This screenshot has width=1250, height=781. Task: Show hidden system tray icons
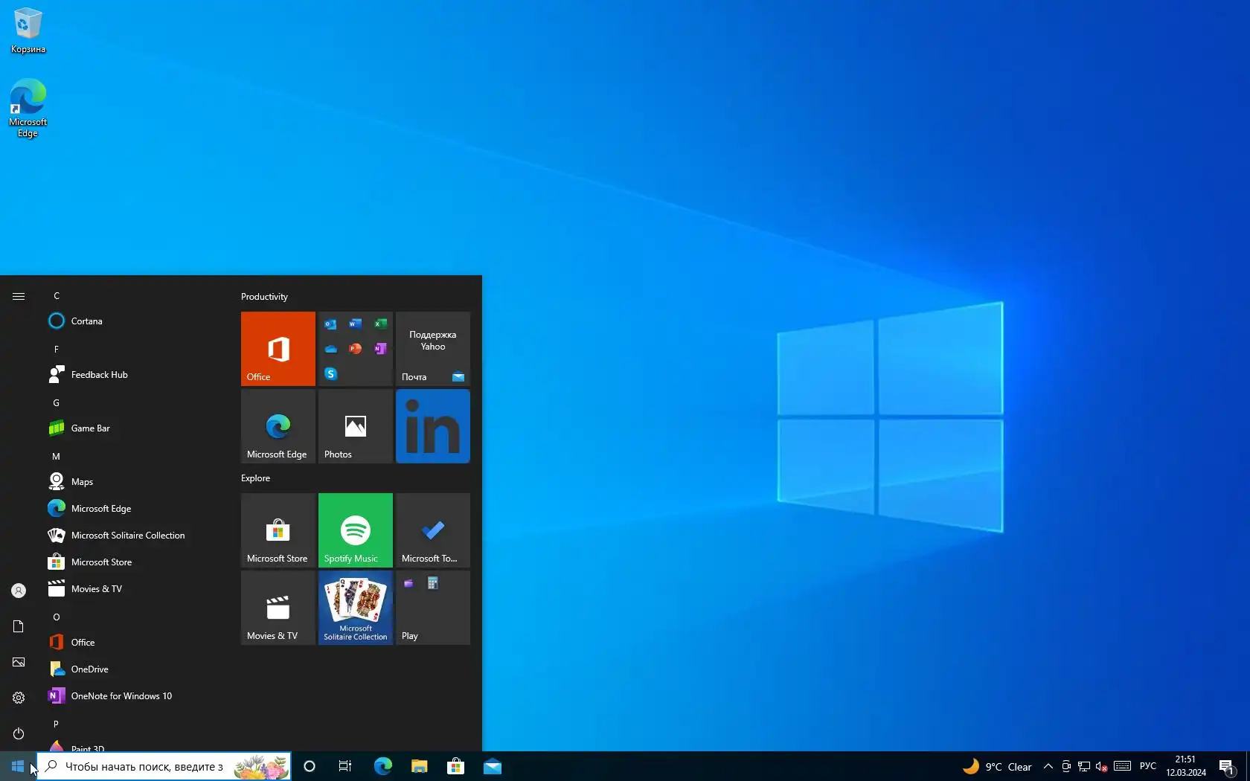pyautogui.click(x=1048, y=766)
